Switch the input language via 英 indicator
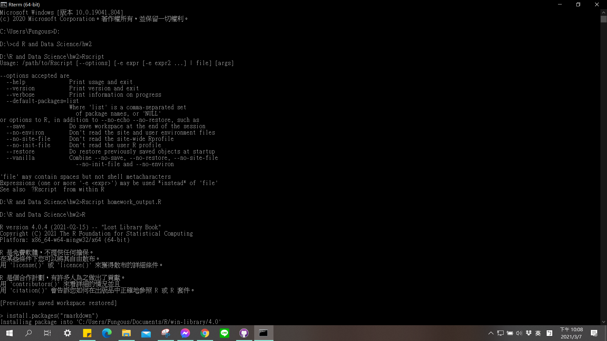Viewport: 607px width, 341px height. (x=538, y=333)
